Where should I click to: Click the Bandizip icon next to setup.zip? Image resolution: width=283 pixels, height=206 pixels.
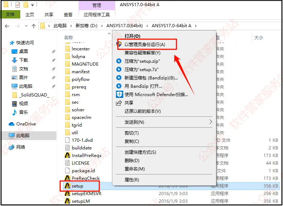[119, 61]
